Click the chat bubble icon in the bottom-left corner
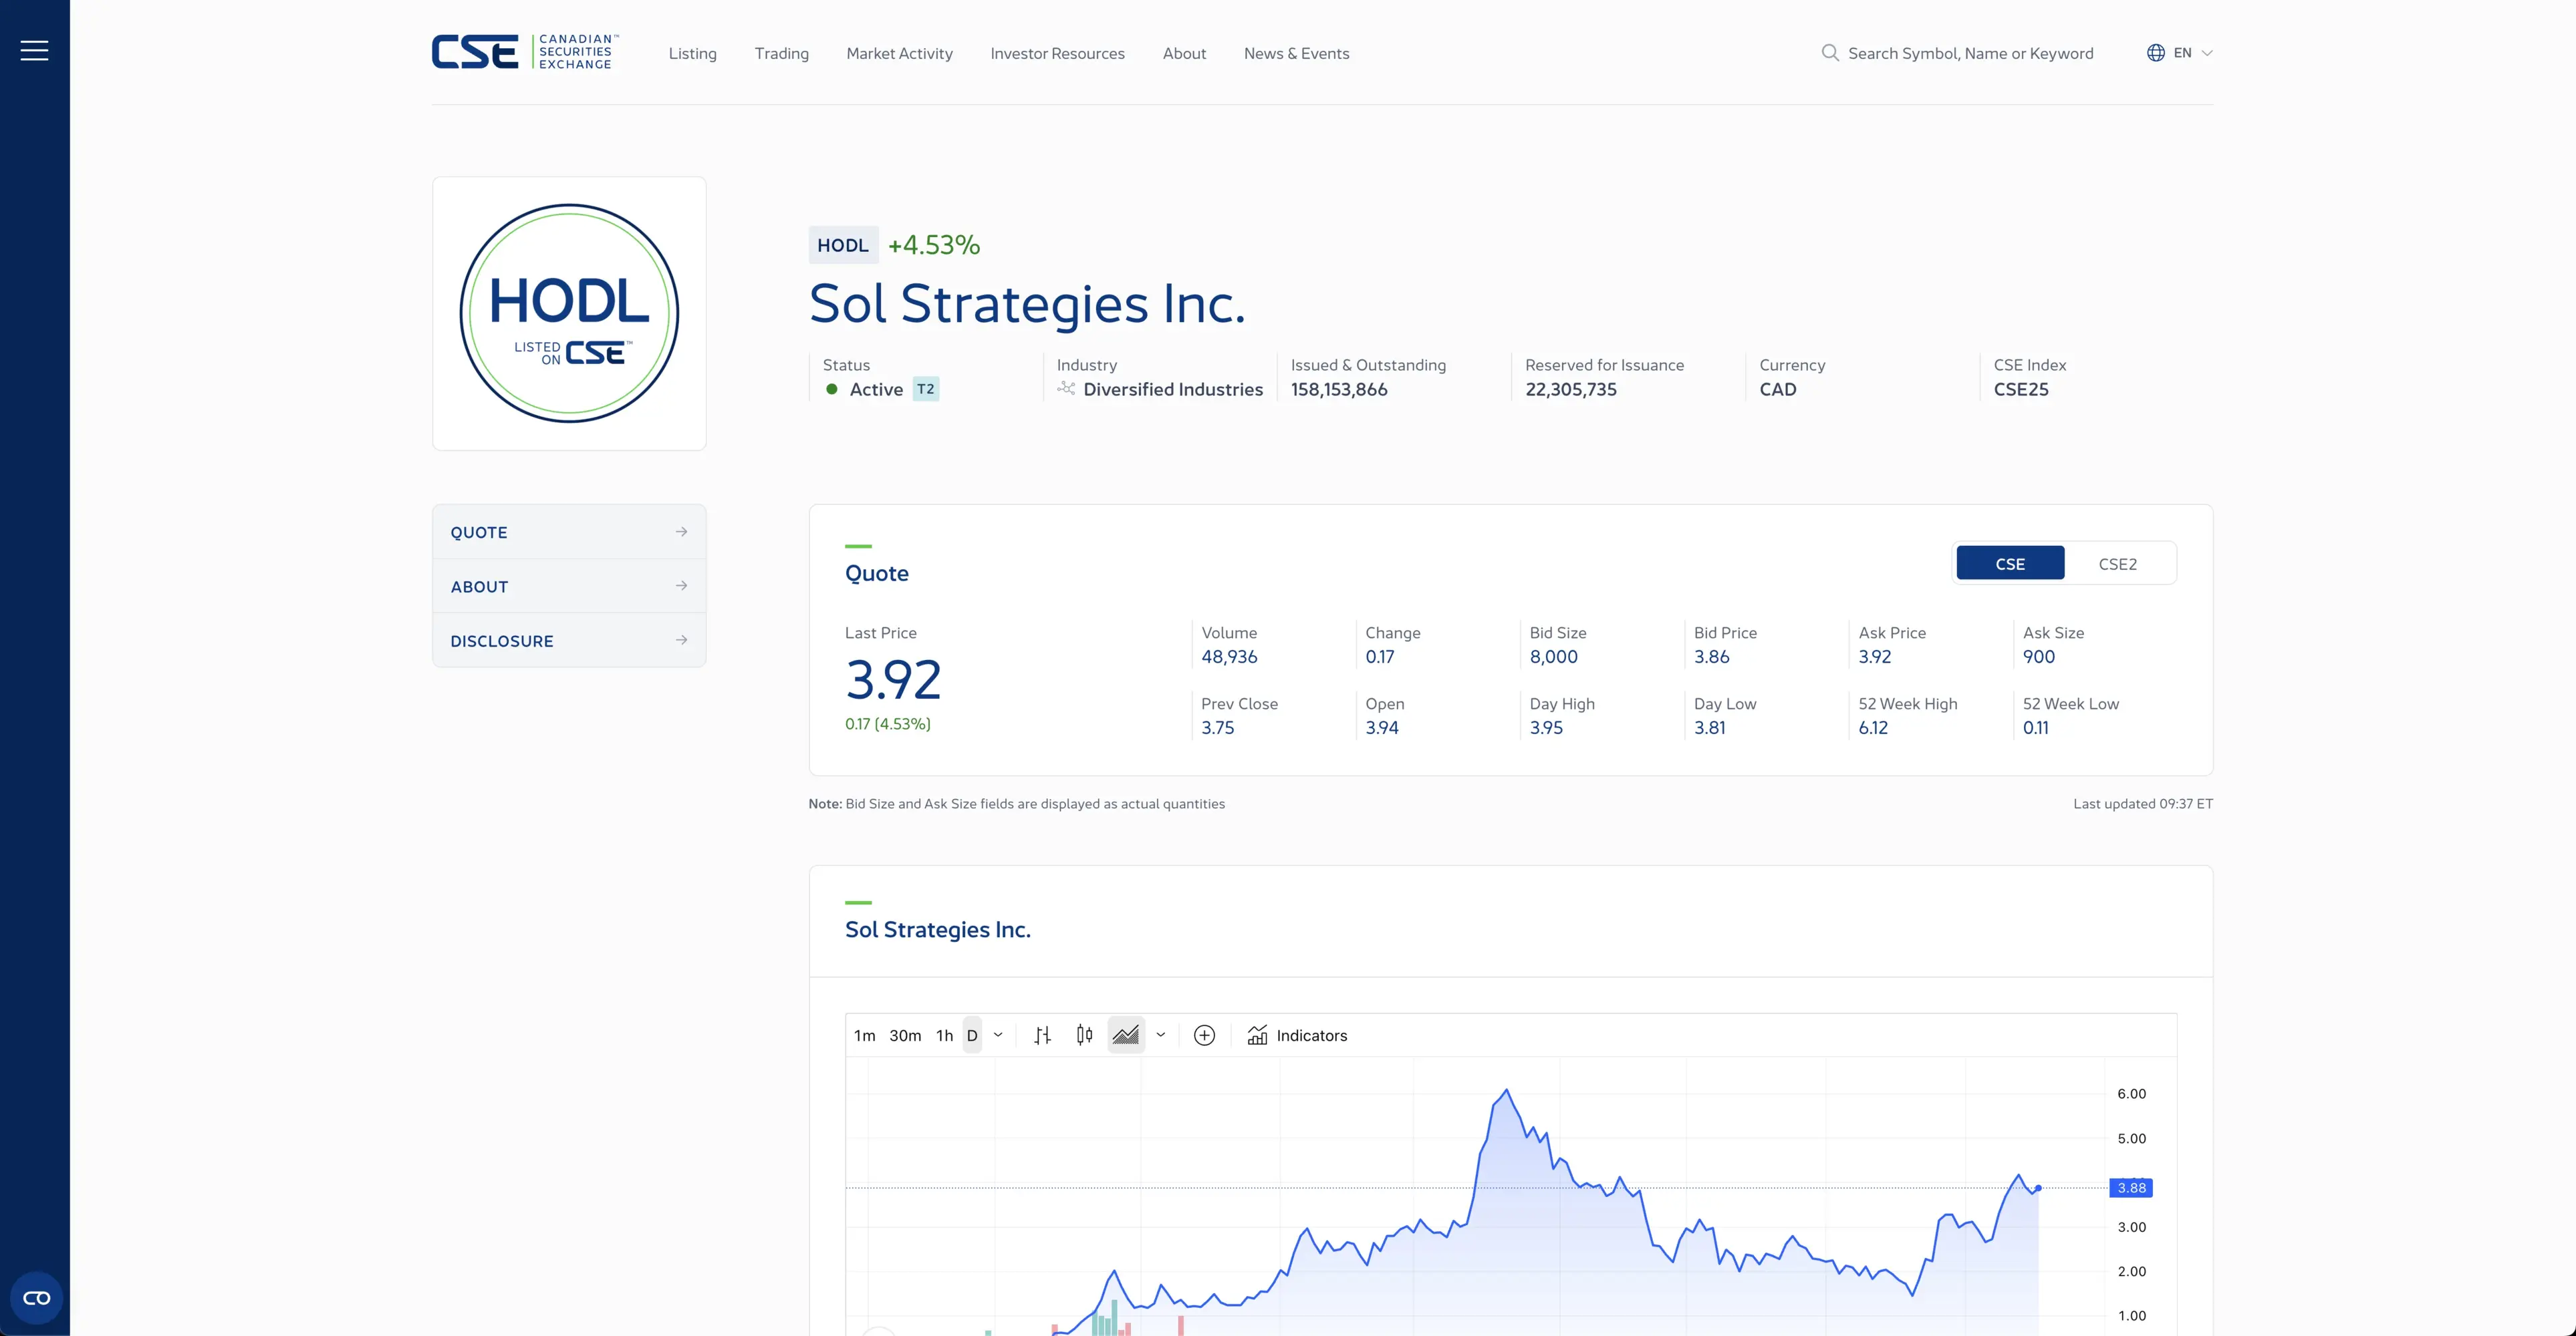 pyautogui.click(x=36, y=1298)
